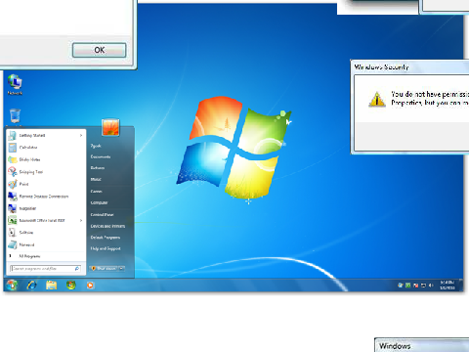Launch the Snipping Tool
Image resolution: width=469 pixels, height=352 pixels.
click(46, 172)
